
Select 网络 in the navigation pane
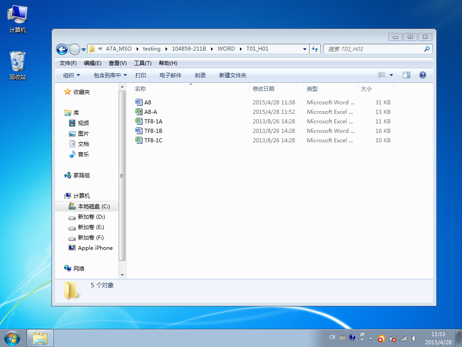click(74, 268)
